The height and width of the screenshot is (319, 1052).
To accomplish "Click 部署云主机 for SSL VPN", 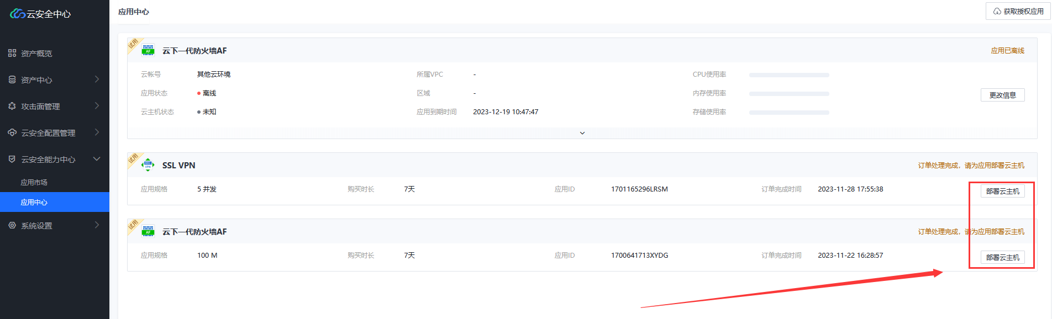I will point(1002,191).
